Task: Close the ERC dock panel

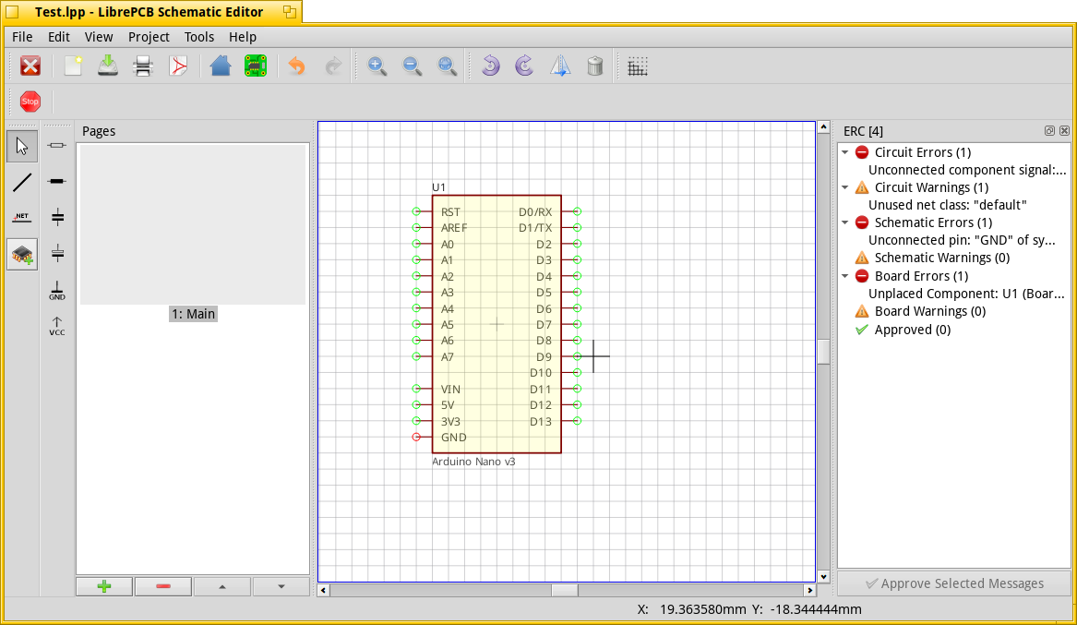Action: tap(1064, 130)
